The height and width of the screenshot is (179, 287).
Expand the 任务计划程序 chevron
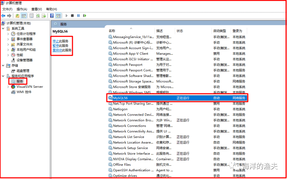tap(8, 34)
